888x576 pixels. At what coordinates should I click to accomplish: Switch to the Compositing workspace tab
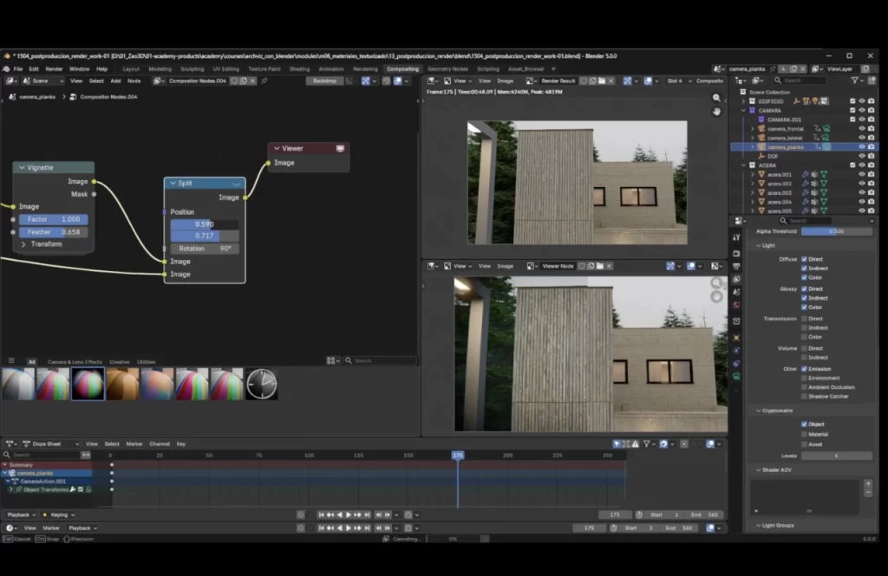pyautogui.click(x=402, y=68)
